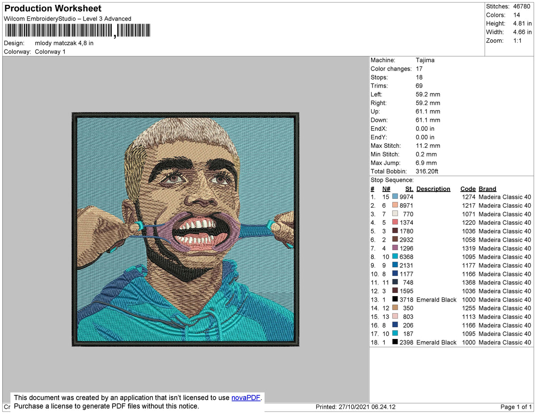Viewport: 536px width, 414px height.
Task: Click the barcode under the studio title
Action: [78, 31]
